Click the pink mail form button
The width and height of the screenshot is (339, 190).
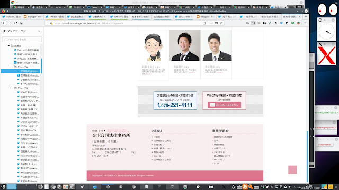(224, 105)
